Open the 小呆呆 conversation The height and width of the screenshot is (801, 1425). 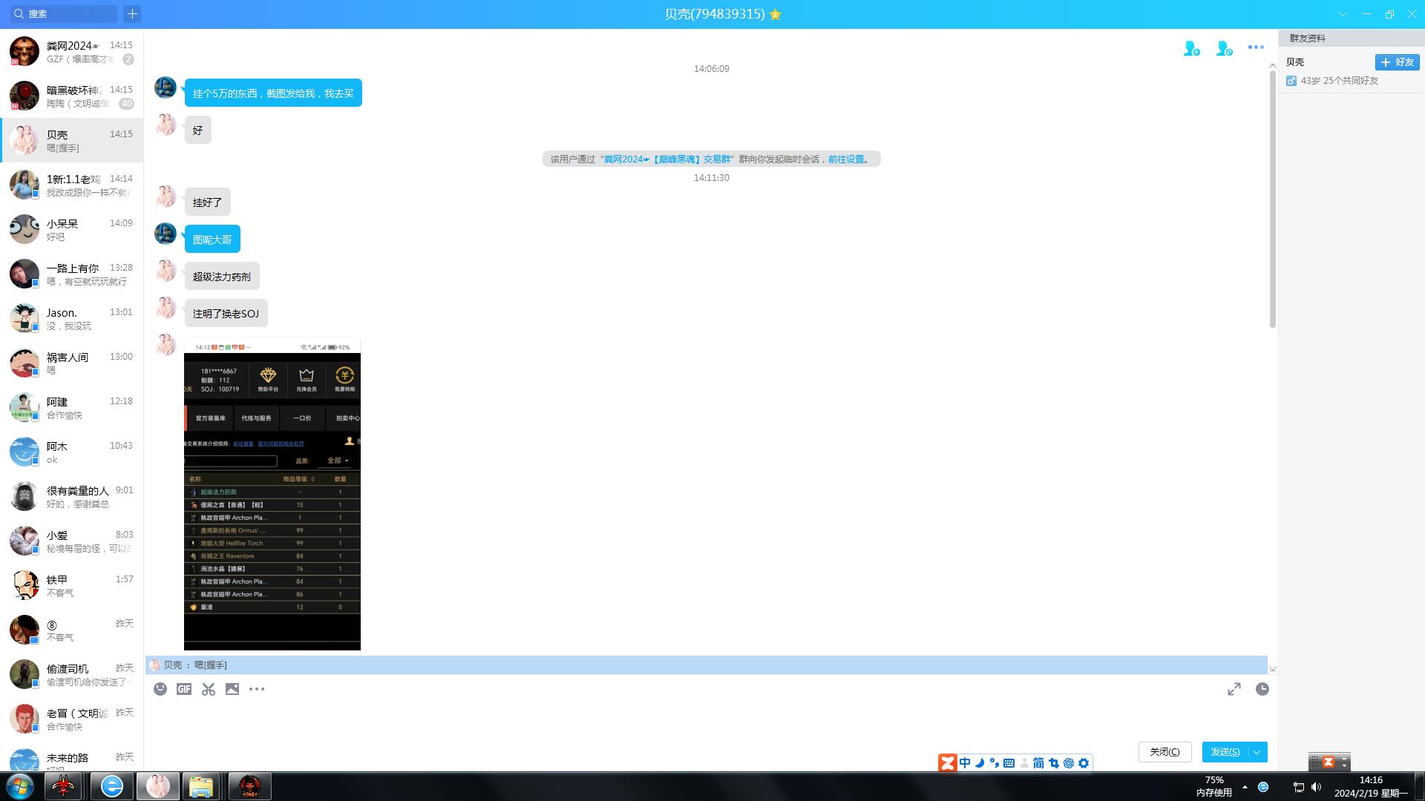pos(71,229)
